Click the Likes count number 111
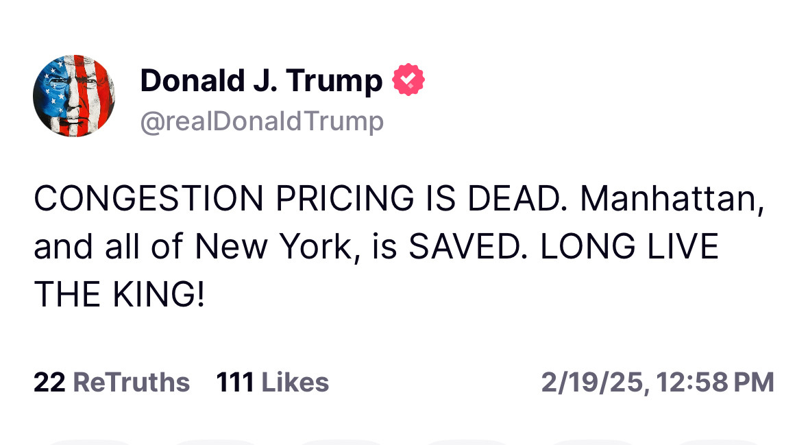The width and height of the screenshot is (808, 445). point(235,382)
